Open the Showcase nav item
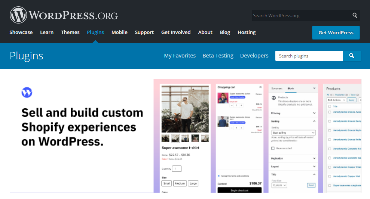Viewport: 370px width, 199px height. [21, 32]
